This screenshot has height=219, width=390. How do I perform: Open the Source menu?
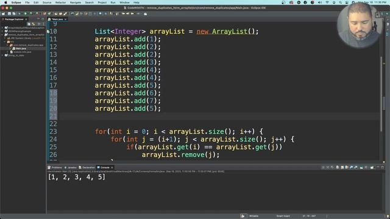click(x=47, y=2)
